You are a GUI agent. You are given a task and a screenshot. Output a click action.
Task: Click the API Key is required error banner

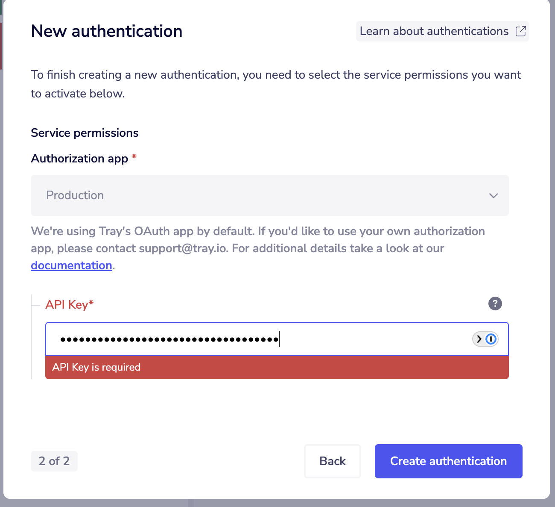click(277, 367)
